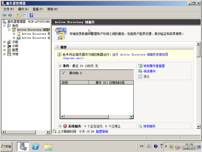Click the 属性 link
The height and width of the screenshot is (152, 202).
pos(146,77)
